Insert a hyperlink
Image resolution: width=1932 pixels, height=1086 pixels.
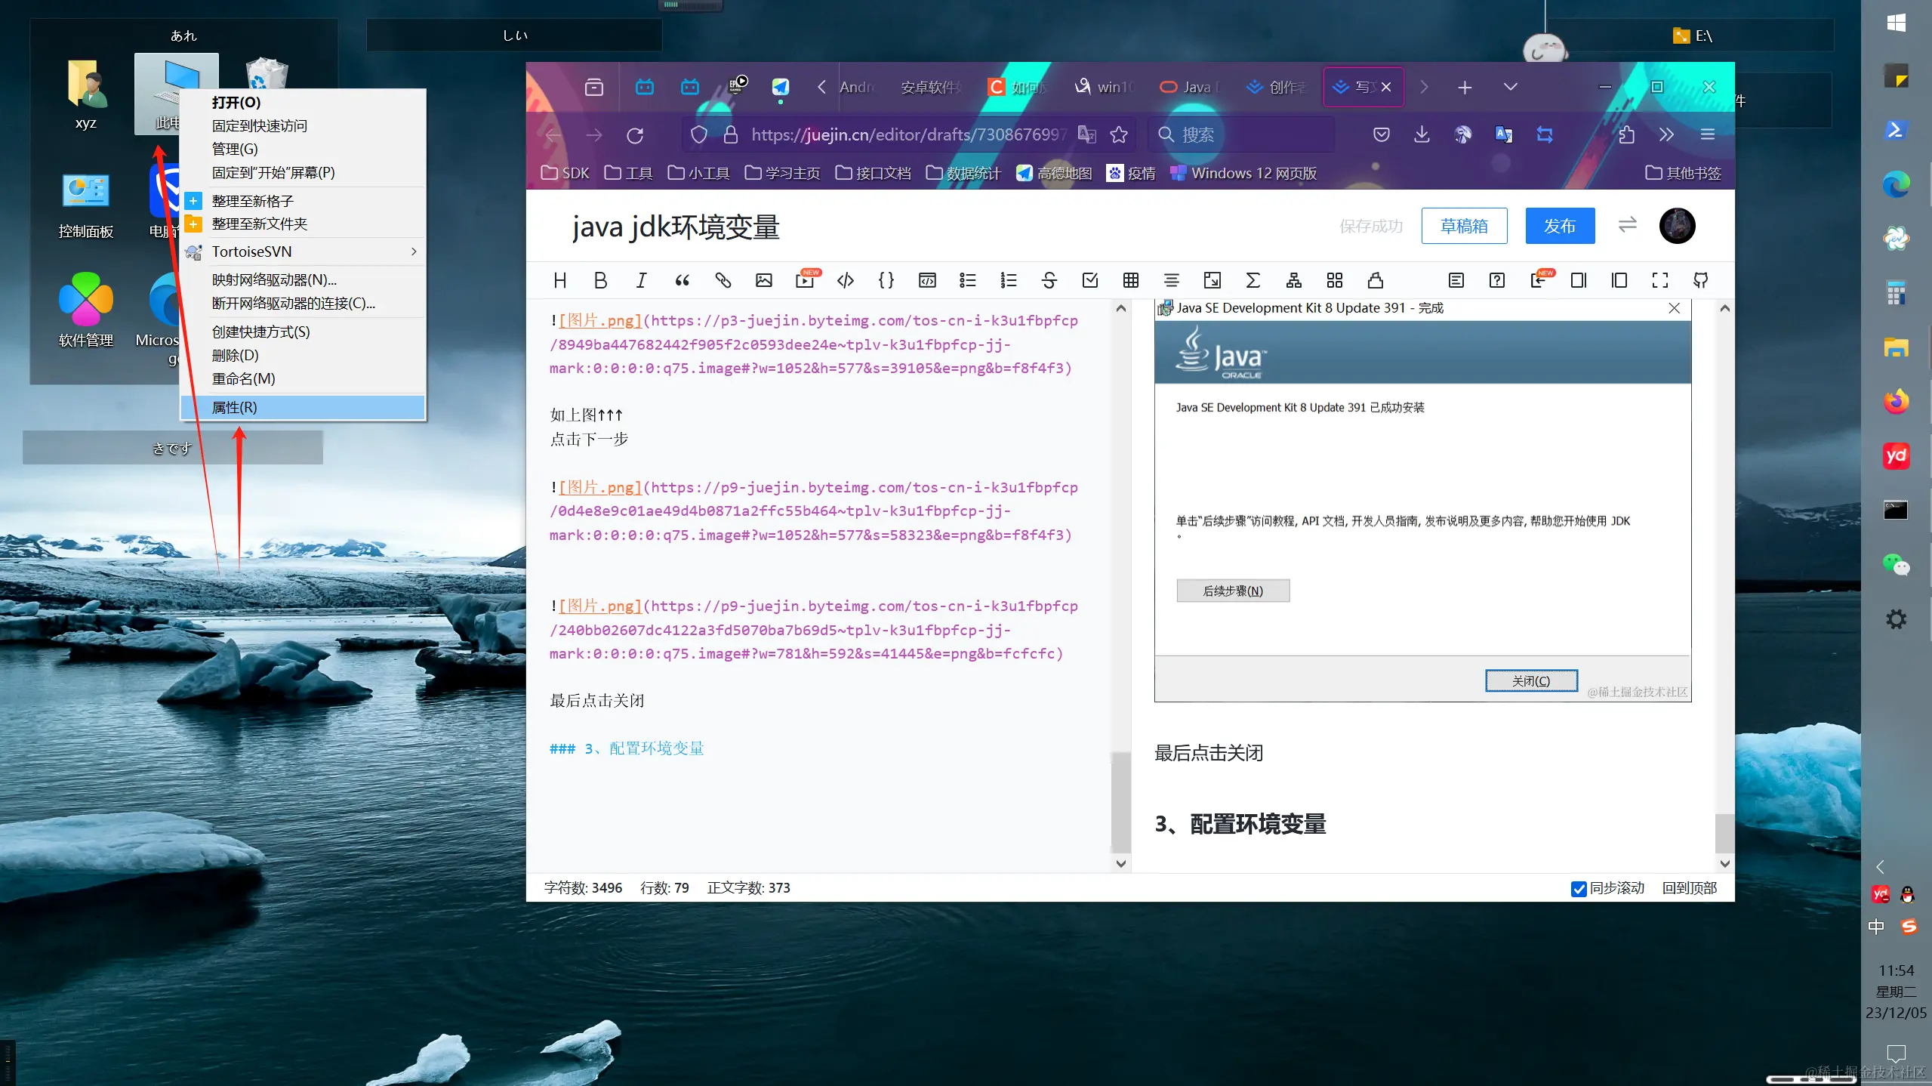723,280
